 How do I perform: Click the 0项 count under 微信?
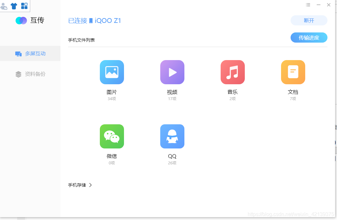tap(112, 163)
